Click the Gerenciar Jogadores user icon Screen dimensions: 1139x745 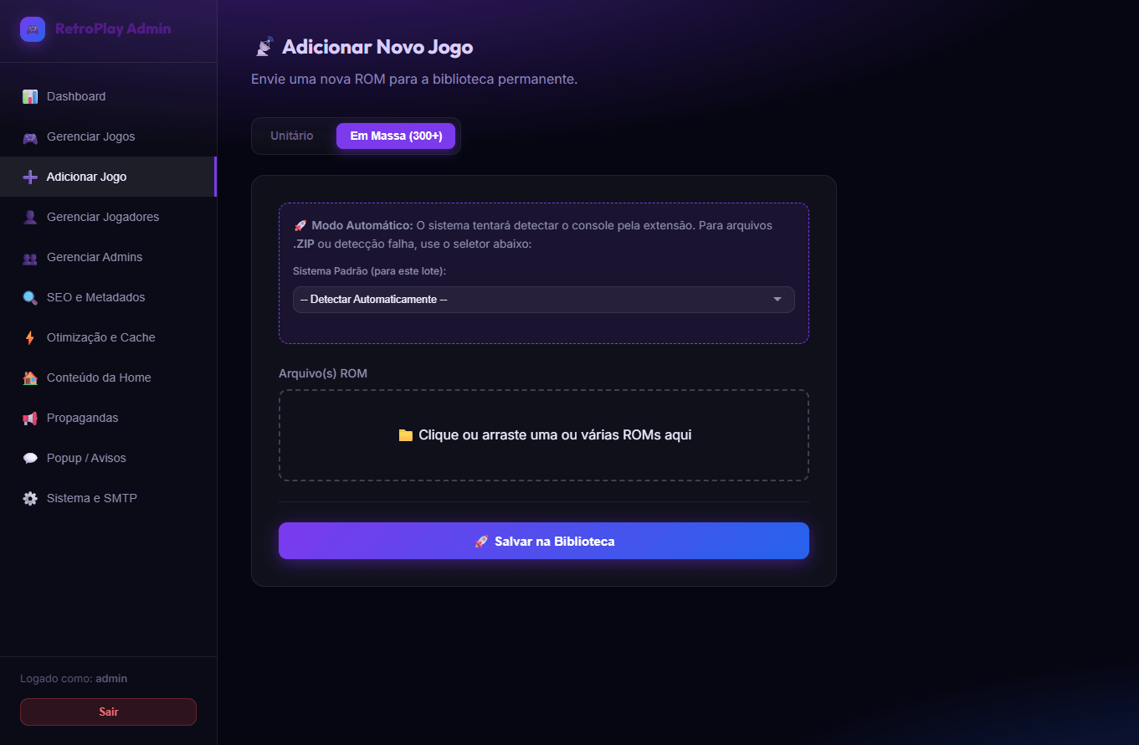[x=30, y=218]
